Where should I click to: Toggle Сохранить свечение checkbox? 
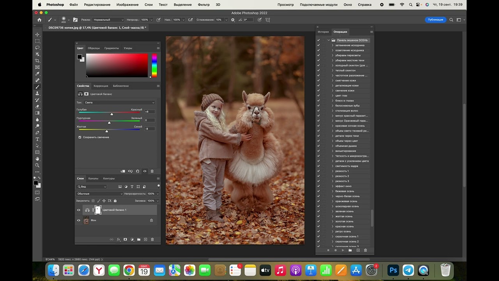tap(80, 137)
